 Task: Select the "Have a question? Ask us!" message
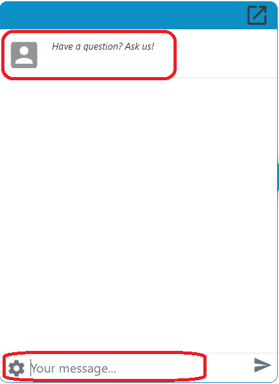pos(103,46)
